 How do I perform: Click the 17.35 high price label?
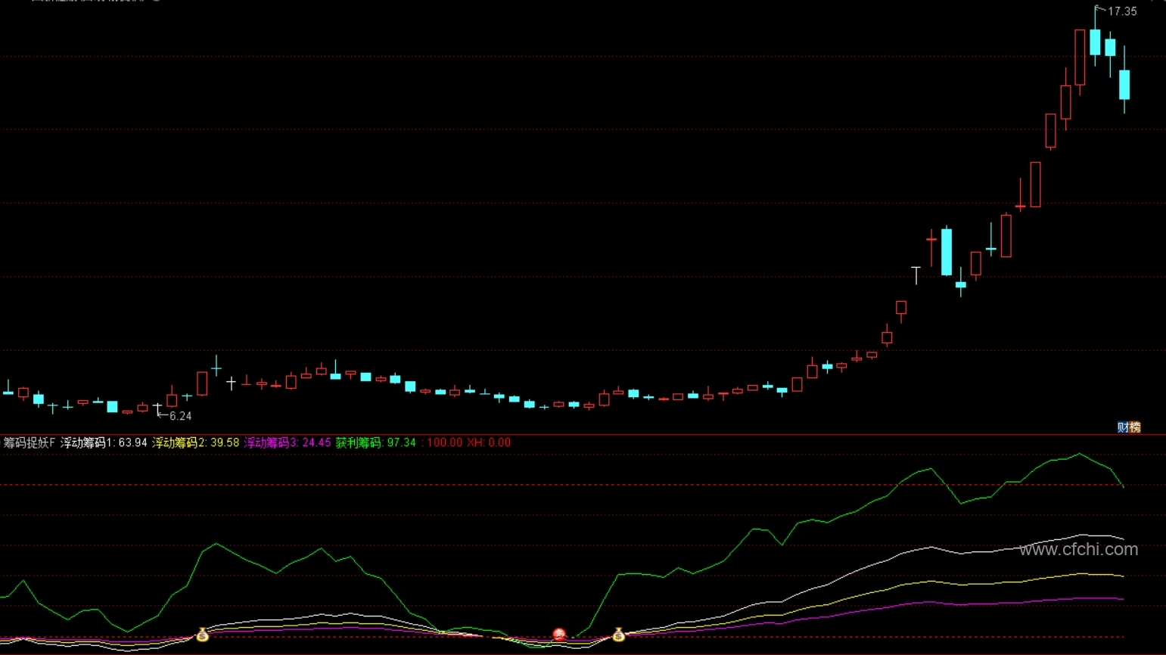click(x=1122, y=11)
